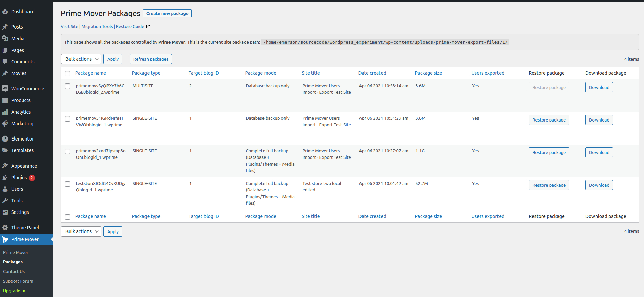Open the Packages submenu item

(13, 262)
